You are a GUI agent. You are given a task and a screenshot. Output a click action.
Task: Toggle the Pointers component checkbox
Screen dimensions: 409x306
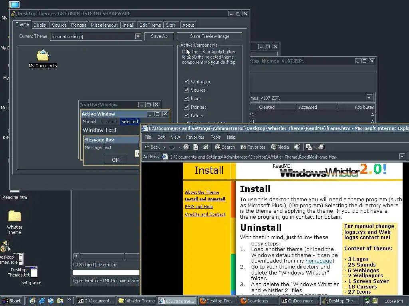[x=186, y=107]
